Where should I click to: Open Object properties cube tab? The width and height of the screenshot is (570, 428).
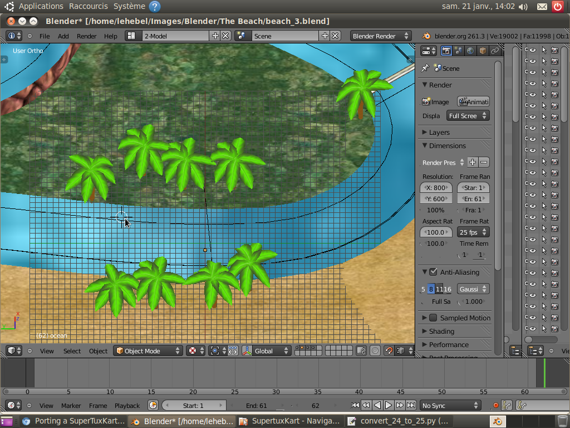click(483, 51)
